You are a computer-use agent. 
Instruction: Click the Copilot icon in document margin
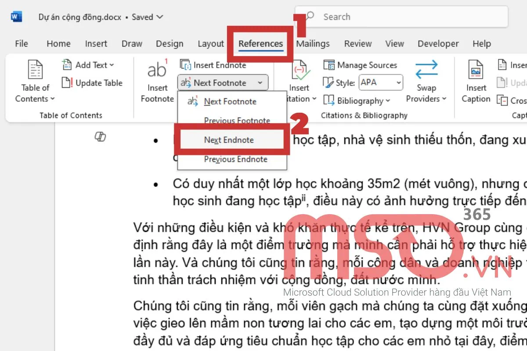pyautogui.click(x=100, y=137)
